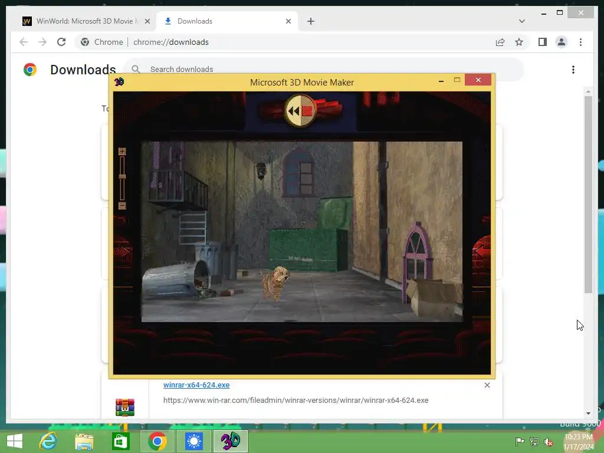Select the Downloads tab in Chrome

[x=227, y=21]
